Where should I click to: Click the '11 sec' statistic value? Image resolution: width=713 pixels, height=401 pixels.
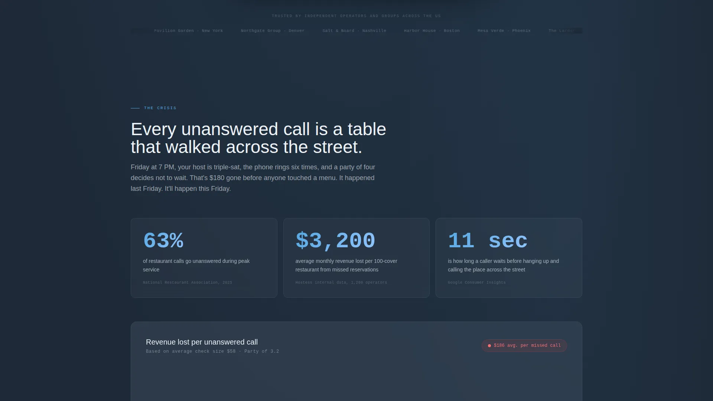coord(488,240)
